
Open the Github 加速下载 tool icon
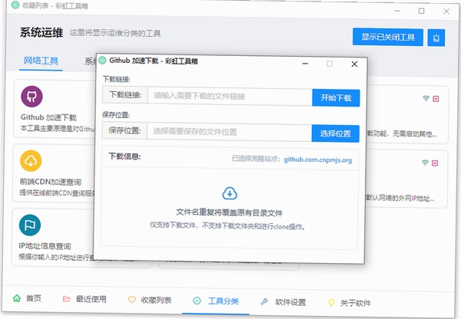[32, 97]
